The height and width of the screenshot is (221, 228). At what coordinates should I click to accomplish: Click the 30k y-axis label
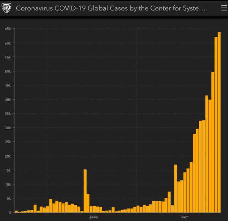pyautogui.click(x=8, y=128)
